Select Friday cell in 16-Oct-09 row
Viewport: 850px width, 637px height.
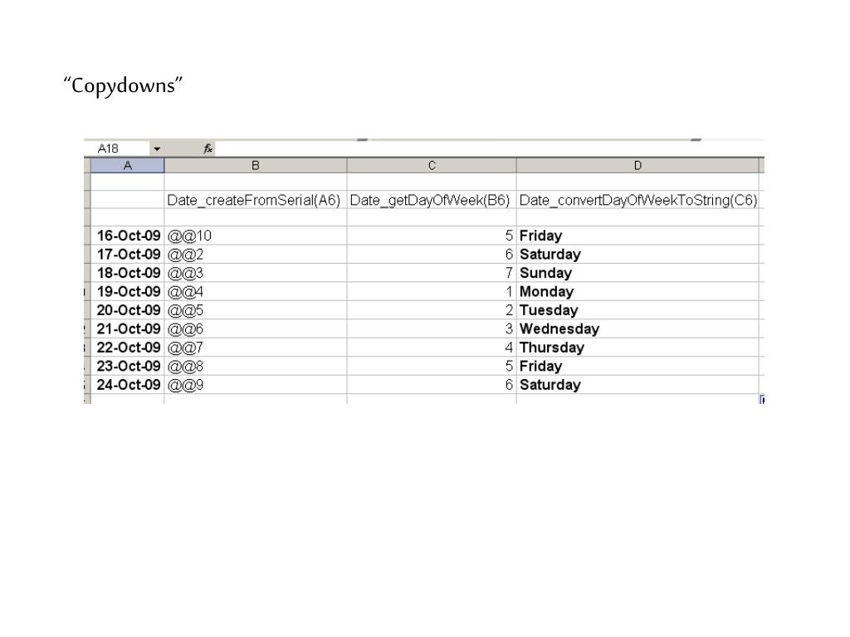pyautogui.click(x=637, y=236)
